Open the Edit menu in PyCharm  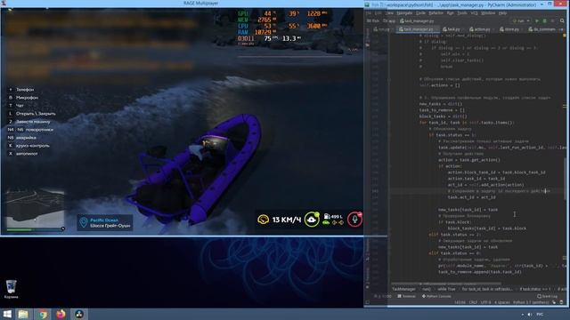click(x=378, y=13)
